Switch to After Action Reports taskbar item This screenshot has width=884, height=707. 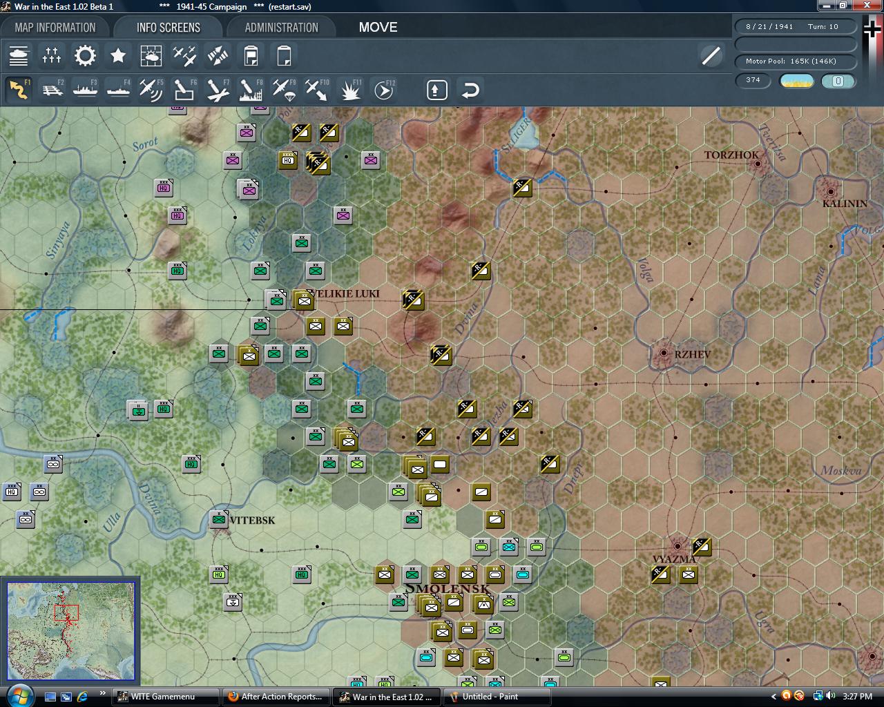pyautogui.click(x=276, y=697)
